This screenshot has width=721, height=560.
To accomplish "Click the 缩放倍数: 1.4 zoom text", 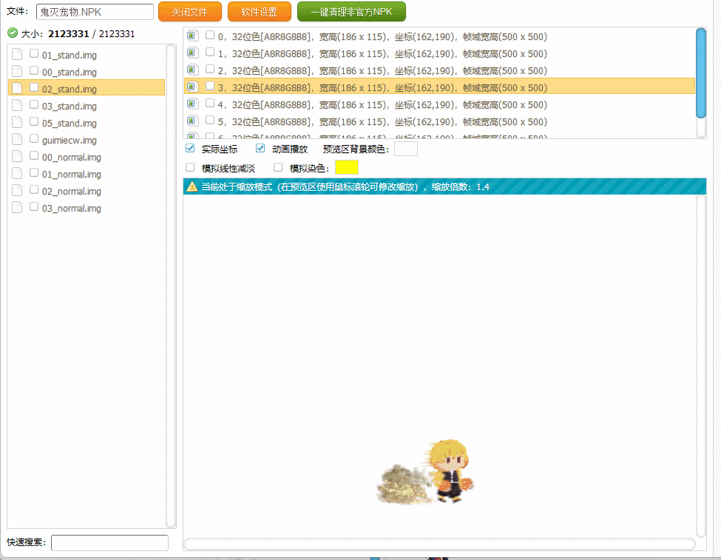I will click(460, 187).
